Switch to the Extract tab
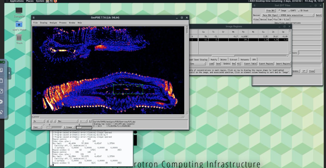Screen dimensions: 326x168 233,59
